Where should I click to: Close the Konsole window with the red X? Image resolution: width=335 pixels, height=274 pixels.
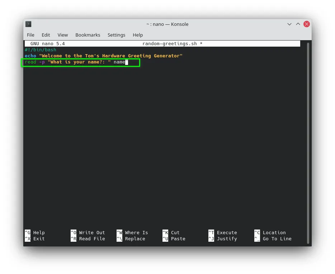(307, 24)
